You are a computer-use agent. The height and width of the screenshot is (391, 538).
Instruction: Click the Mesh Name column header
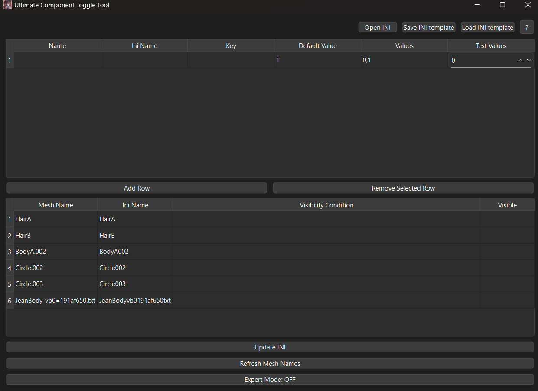55,205
